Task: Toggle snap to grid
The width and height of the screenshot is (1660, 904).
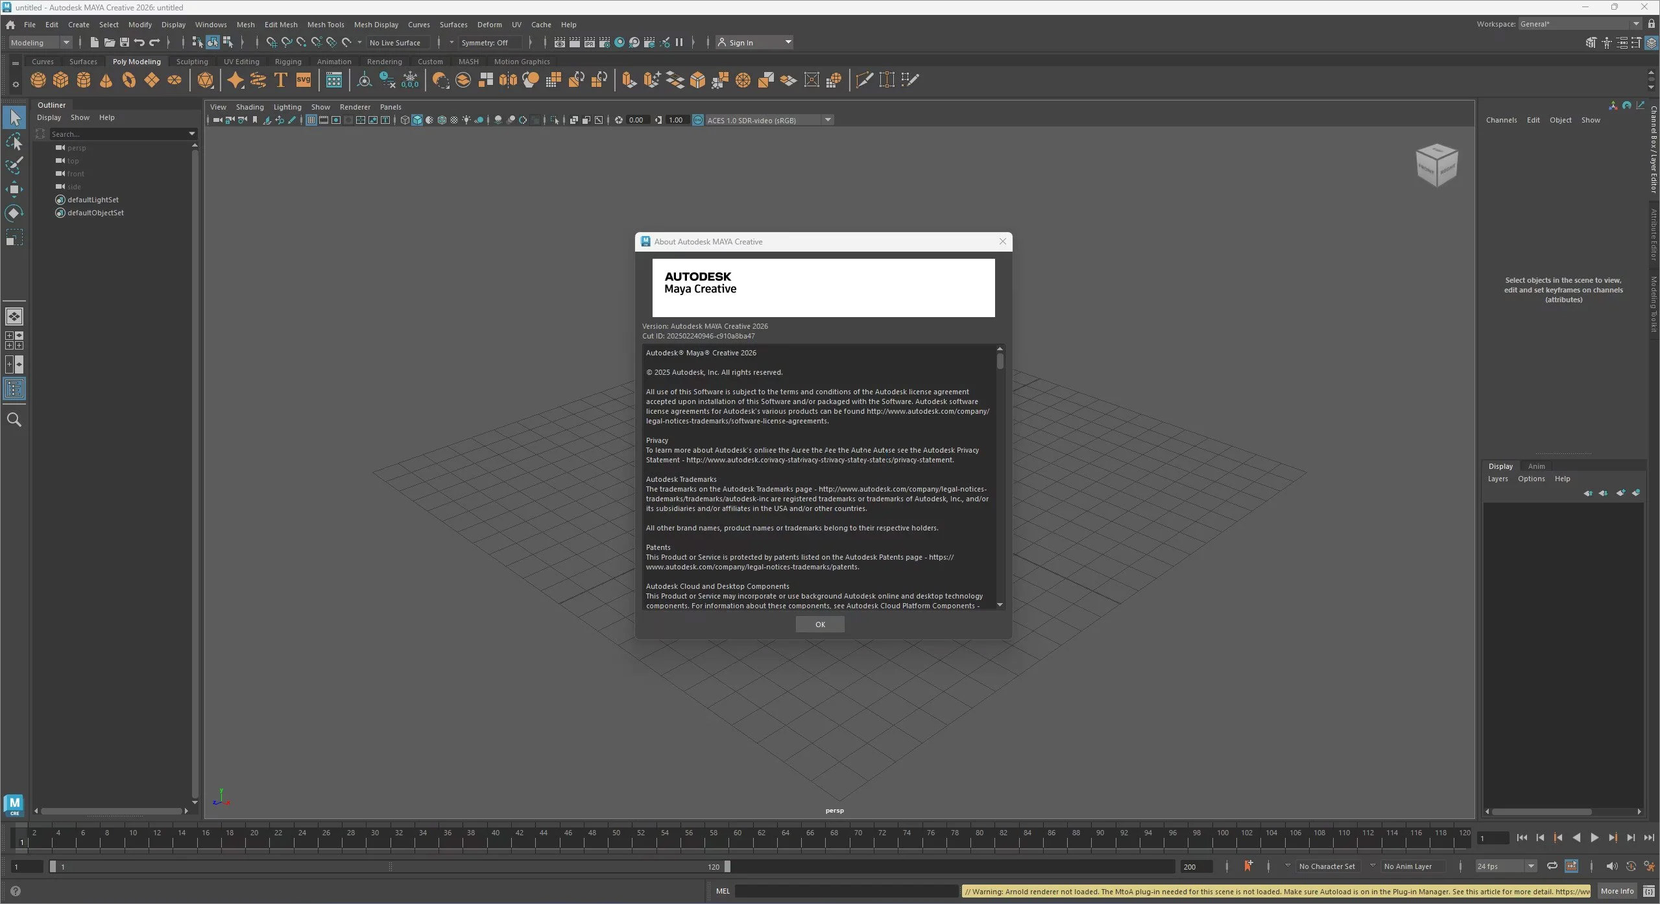Action: point(271,42)
